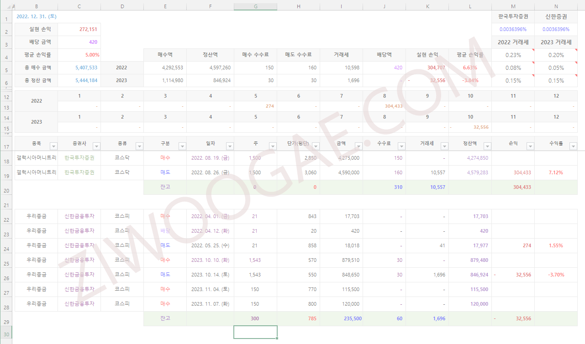
Task: Select the "5.00%" average return cell
Action: click(x=79, y=55)
